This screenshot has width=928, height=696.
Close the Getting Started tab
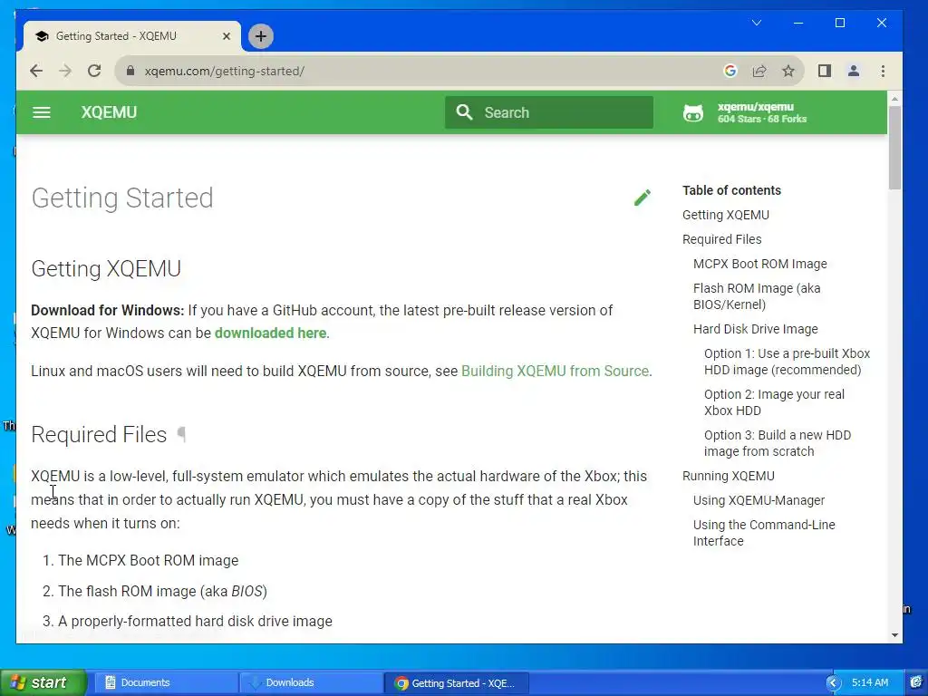226,36
